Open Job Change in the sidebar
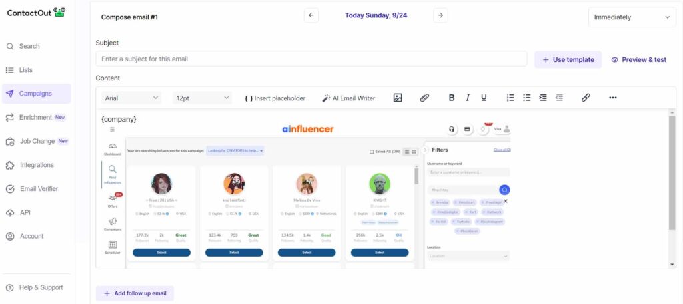 37,141
